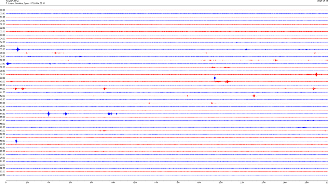328x184 pixels.
Task: Click the station location text 'P. Iznajar, Cordoba, Spain'
Action: pyautogui.click(x=17, y=3)
